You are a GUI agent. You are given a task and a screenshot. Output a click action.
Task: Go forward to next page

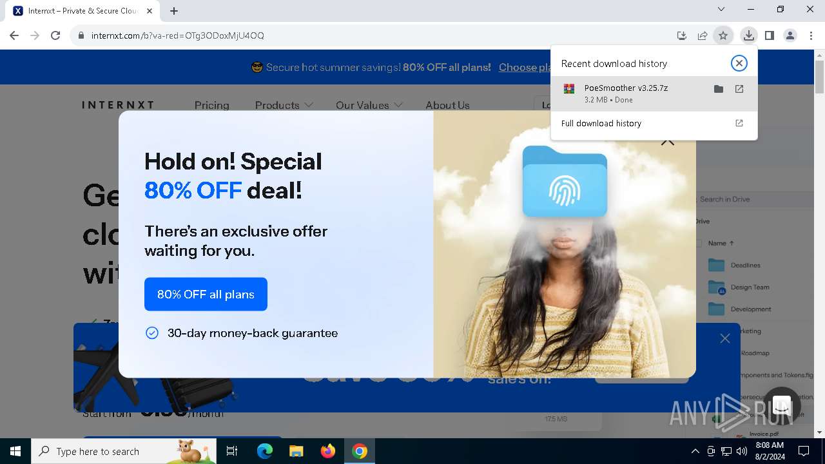(x=35, y=35)
